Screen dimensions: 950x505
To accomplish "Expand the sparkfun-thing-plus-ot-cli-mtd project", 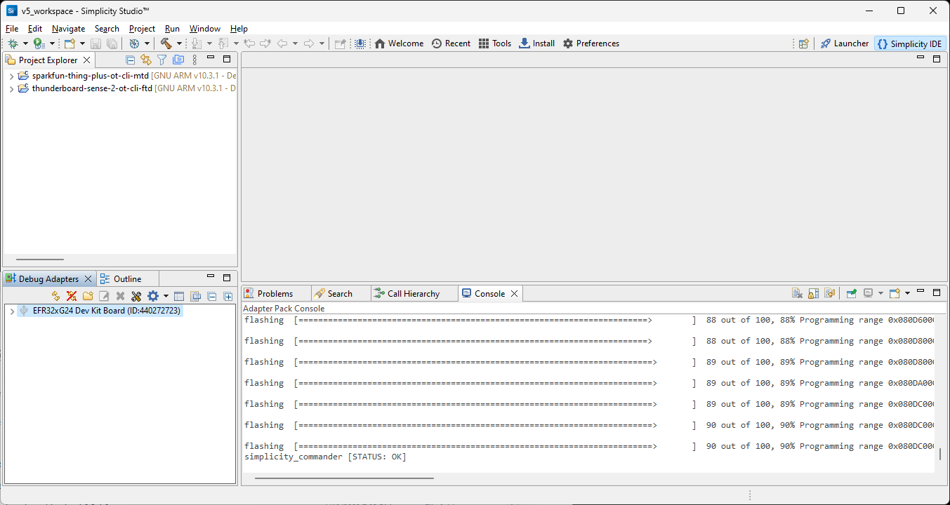I will [11, 75].
